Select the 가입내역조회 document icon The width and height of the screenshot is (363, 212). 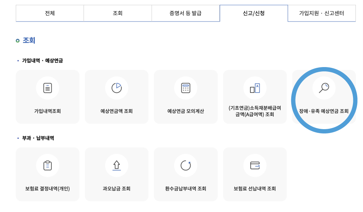tap(47, 88)
